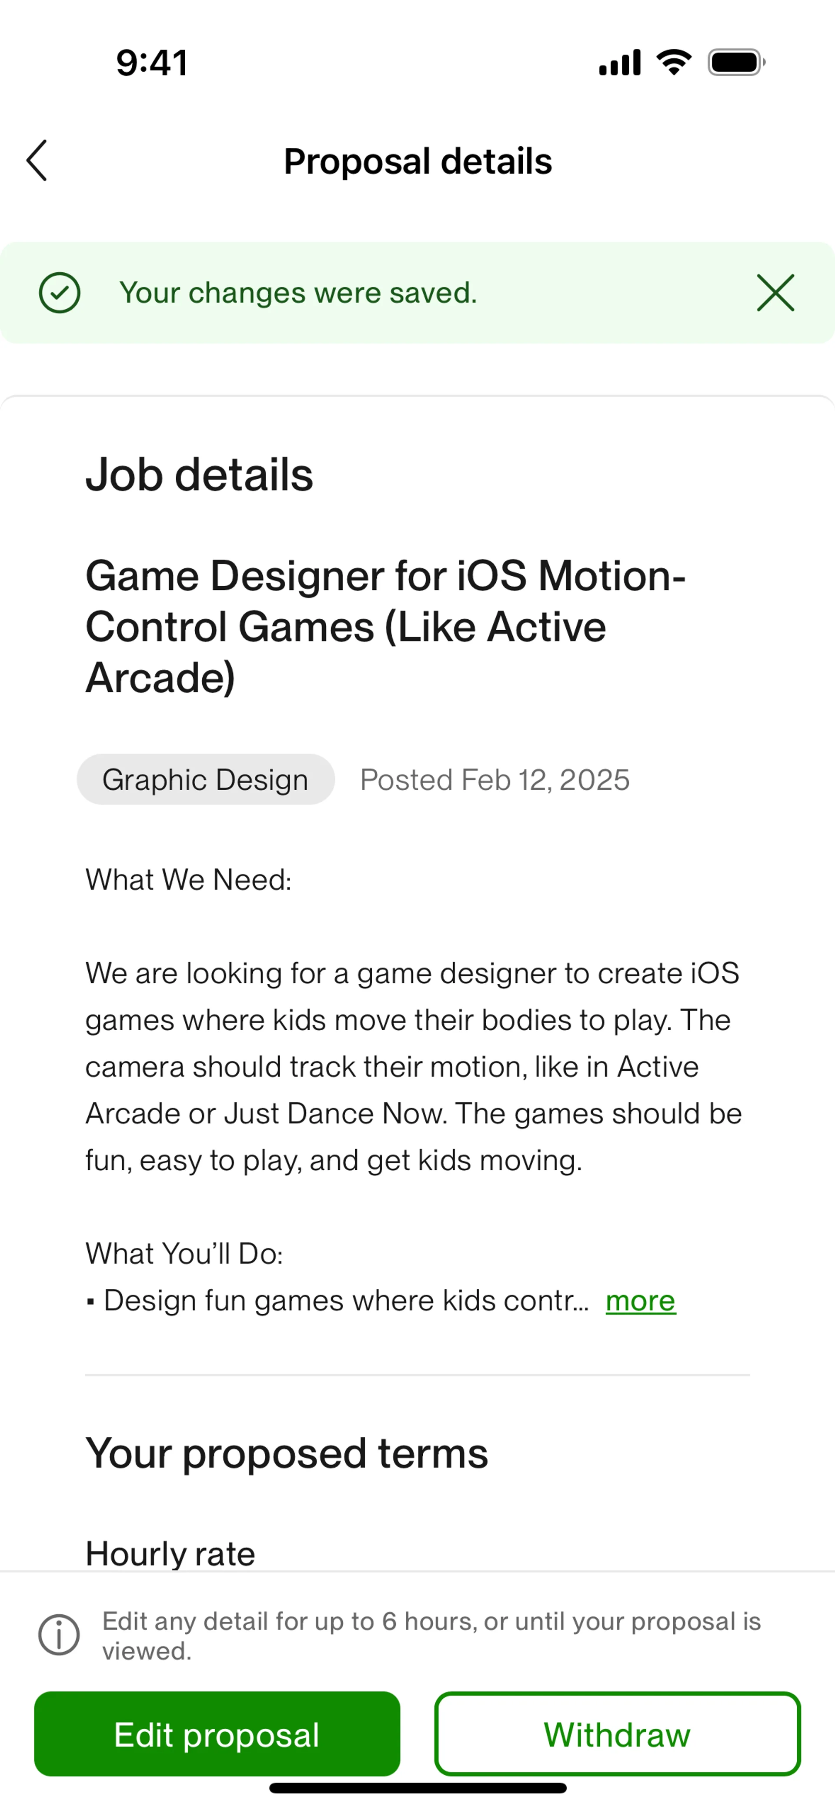
Task: Tap the Hourly rate label
Action: point(170,1553)
